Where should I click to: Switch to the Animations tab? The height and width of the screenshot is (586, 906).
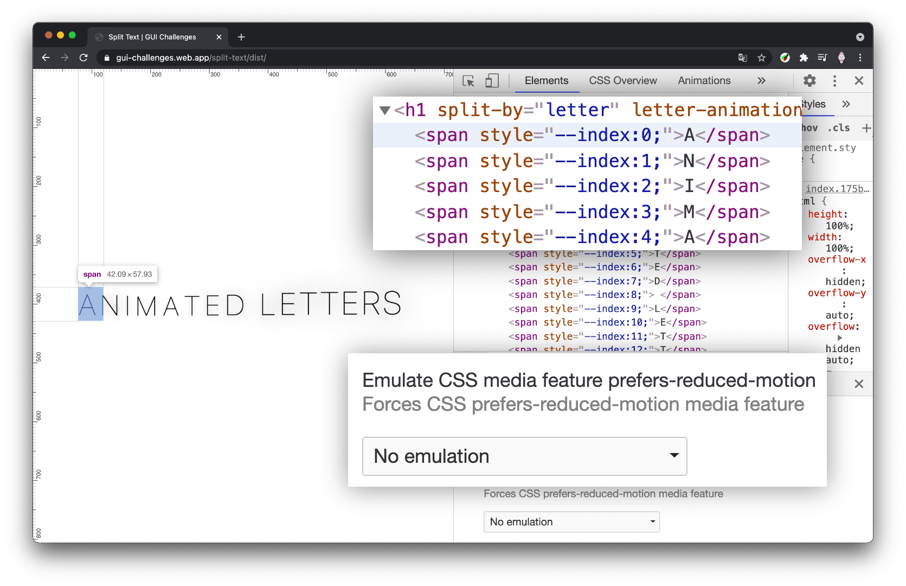click(703, 80)
